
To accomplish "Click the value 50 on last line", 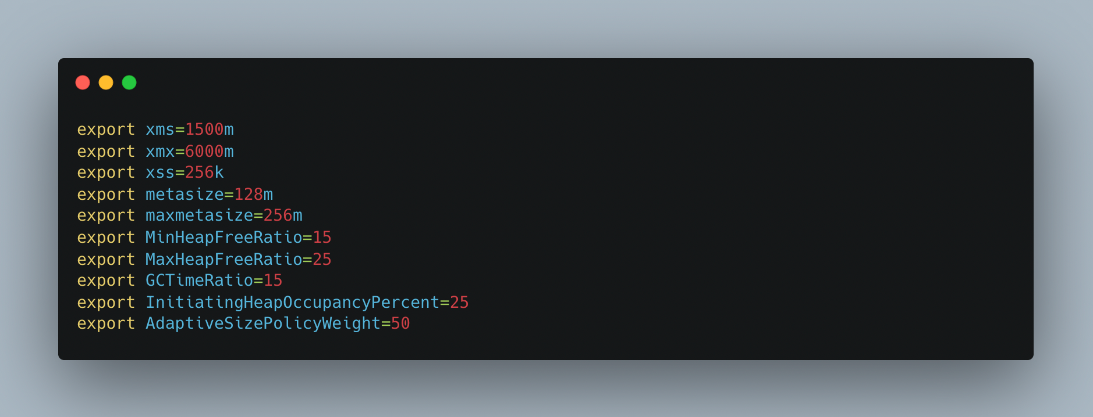I will click(x=400, y=323).
